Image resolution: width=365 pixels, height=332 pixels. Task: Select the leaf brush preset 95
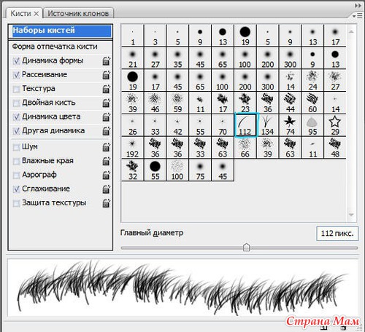tap(312, 125)
